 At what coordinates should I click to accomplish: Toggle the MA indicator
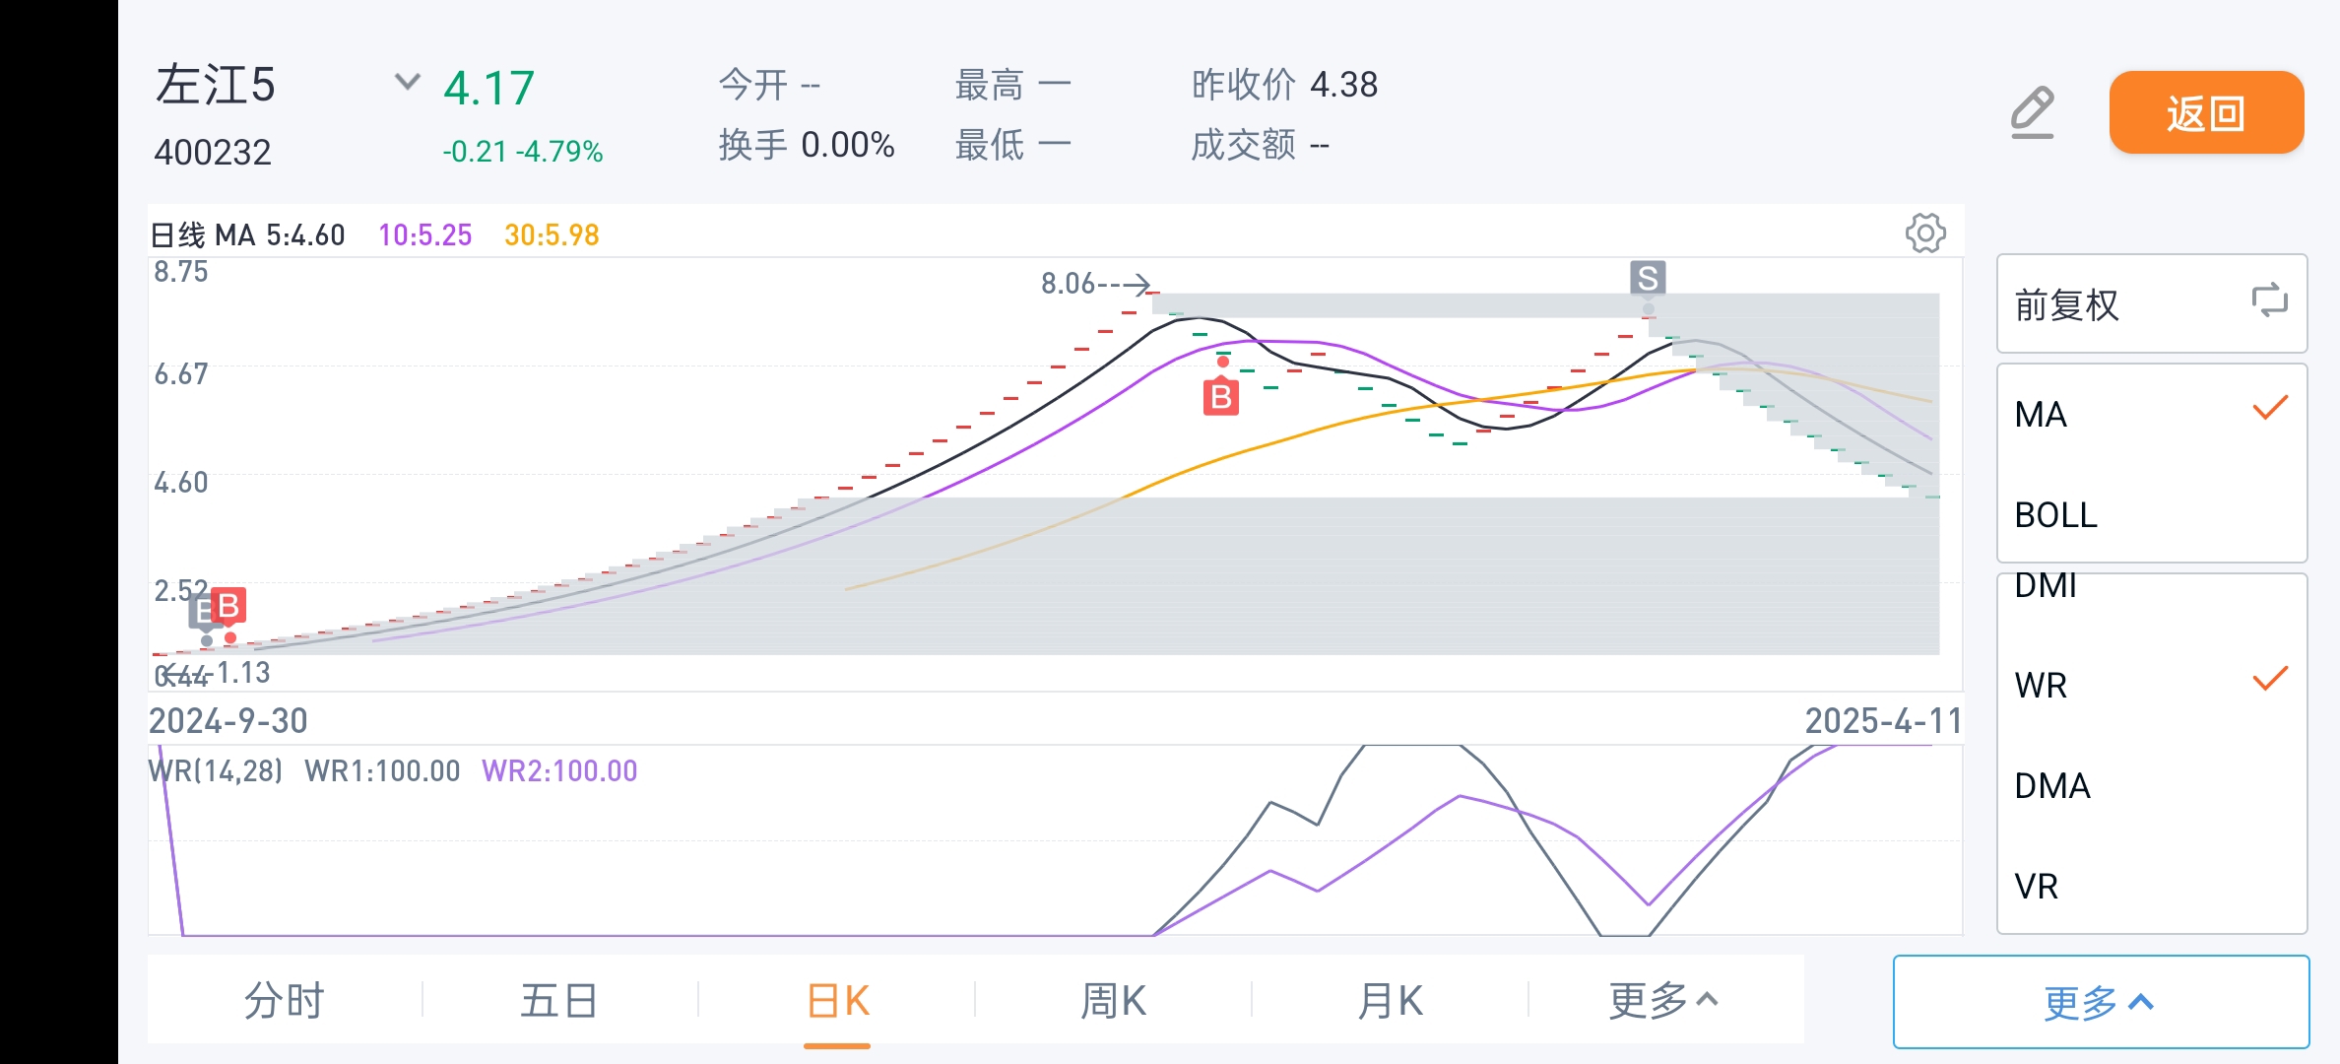point(2152,414)
